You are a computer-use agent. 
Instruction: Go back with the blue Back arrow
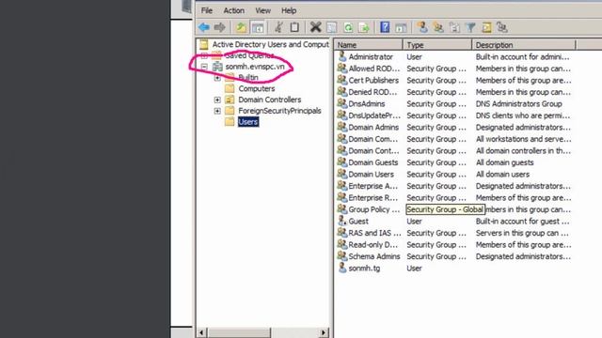204,27
